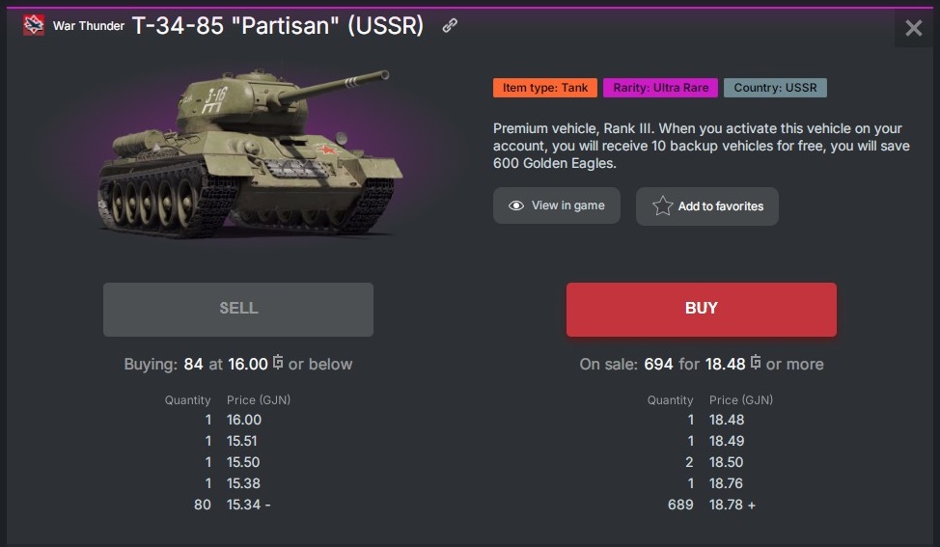The width and height of the screenshot is (940, 547).
Task: Select the 18.50 sell order row
Action: click(726, 462)
